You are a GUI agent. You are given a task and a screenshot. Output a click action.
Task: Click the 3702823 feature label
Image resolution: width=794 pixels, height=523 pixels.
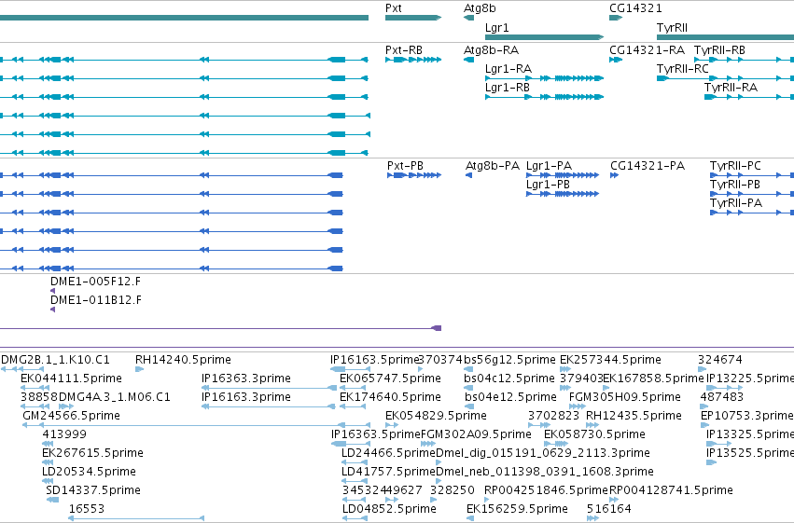click(553, 417)
